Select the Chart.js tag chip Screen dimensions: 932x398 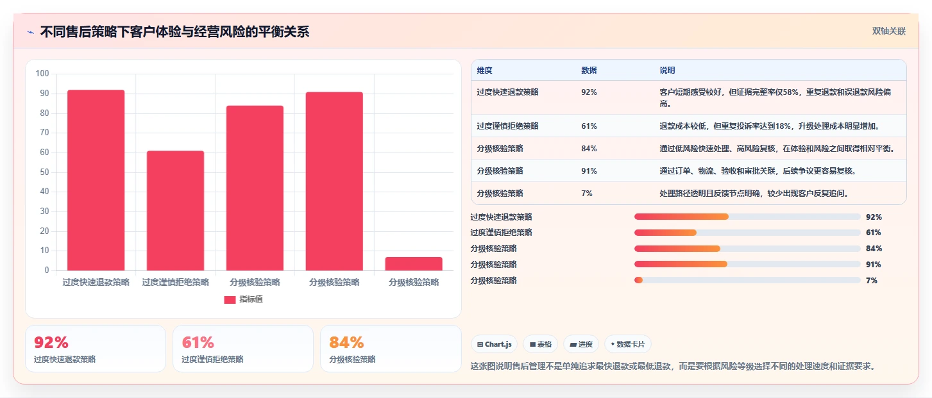pyautogui.click(x=495, y=344)
